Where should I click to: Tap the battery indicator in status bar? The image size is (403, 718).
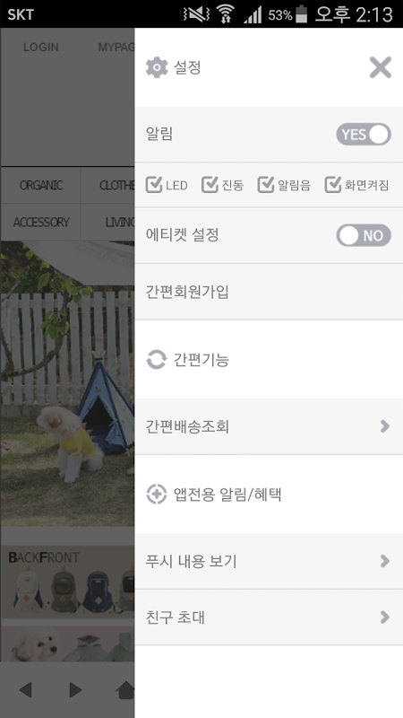pos(301,14)
